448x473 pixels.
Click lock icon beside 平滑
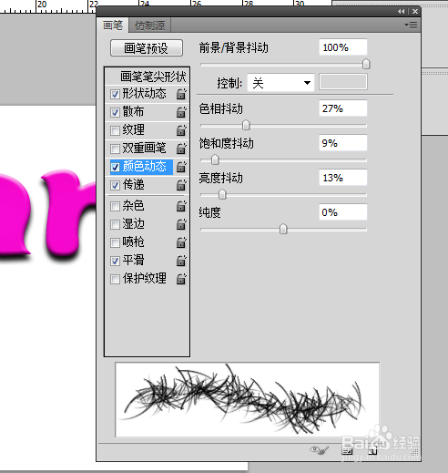(x=181, y=261)
